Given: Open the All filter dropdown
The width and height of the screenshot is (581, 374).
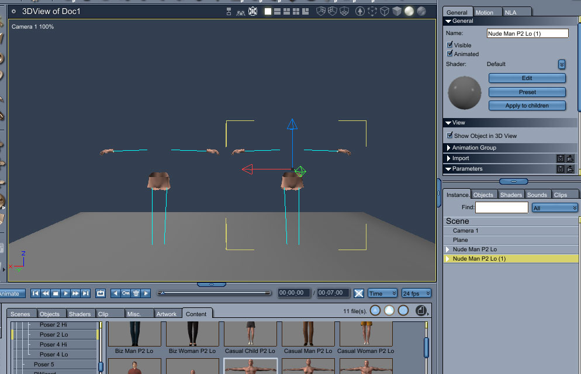Looking at the screenshot, I should click(555, 207).
